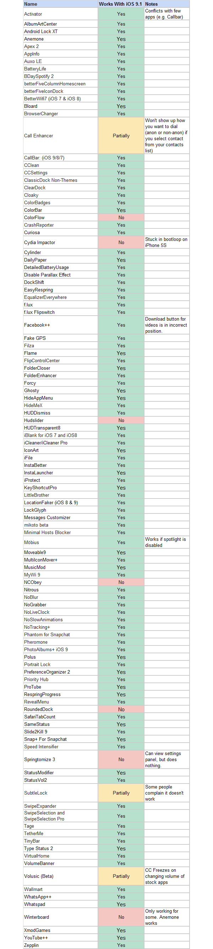This screenshot has height=949, width=213.
Task: Click the No cell for Hudslider
Action: [x=121, y=420]
